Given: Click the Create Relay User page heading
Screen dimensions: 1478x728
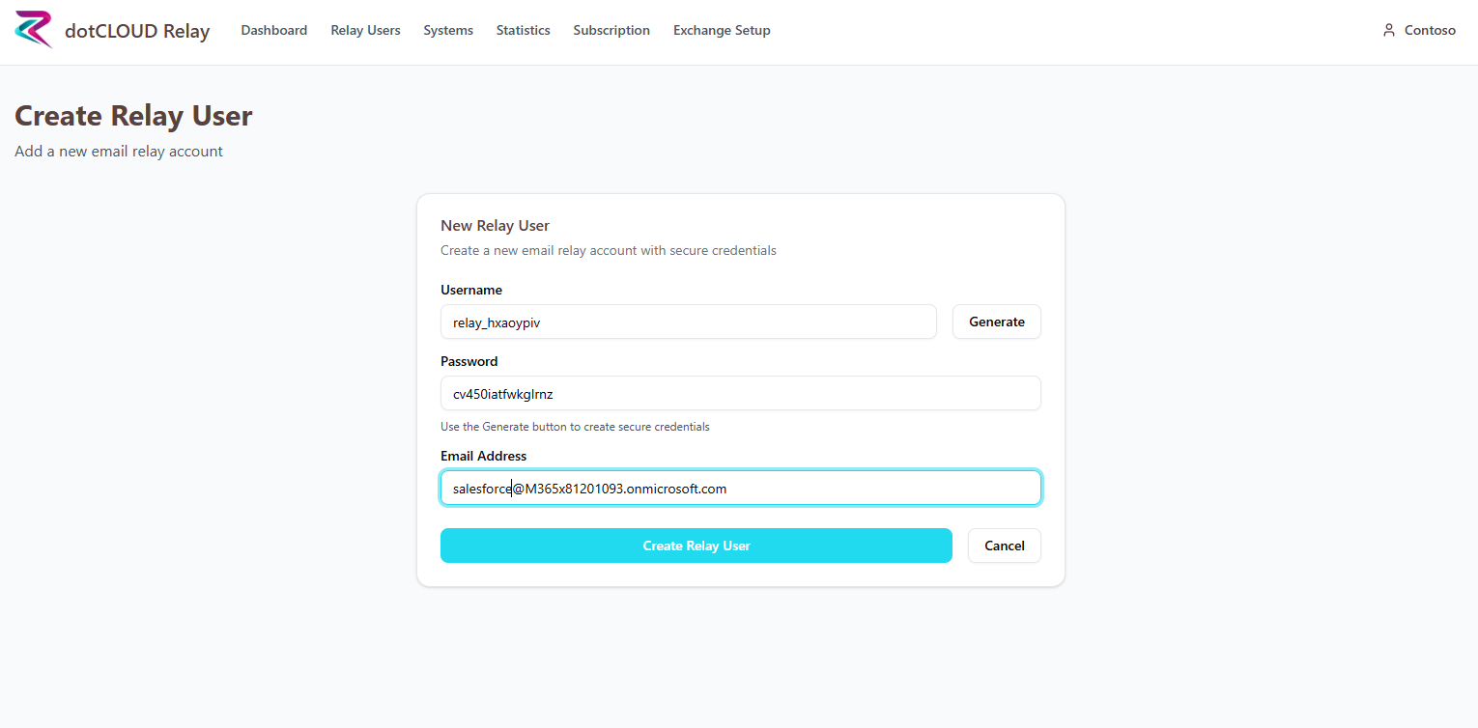Looking at the screenshot, I should pos(133,115).
